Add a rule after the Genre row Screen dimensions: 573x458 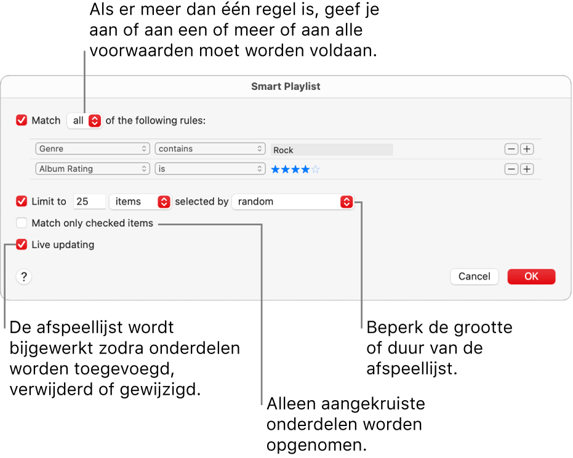click(527, 149)
